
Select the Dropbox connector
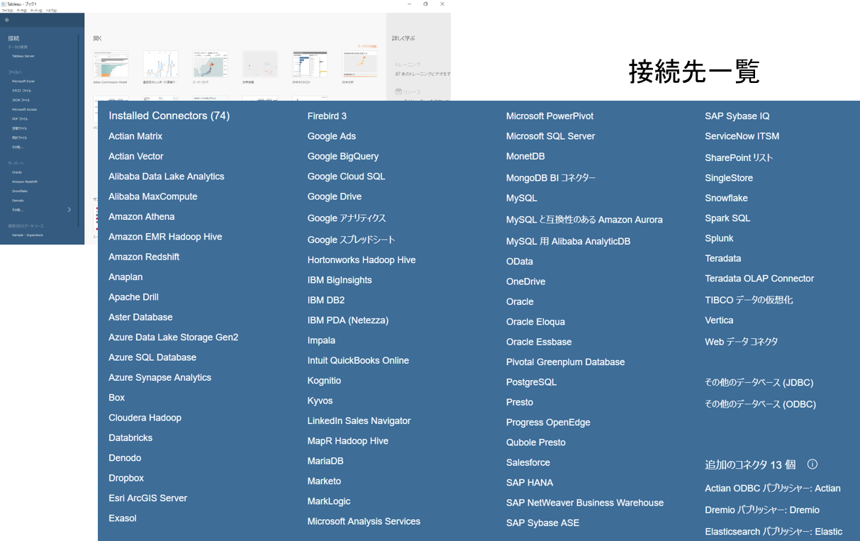click(126, 479)
